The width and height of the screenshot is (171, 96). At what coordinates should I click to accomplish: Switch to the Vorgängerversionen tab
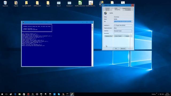click(x=126, y=8)
